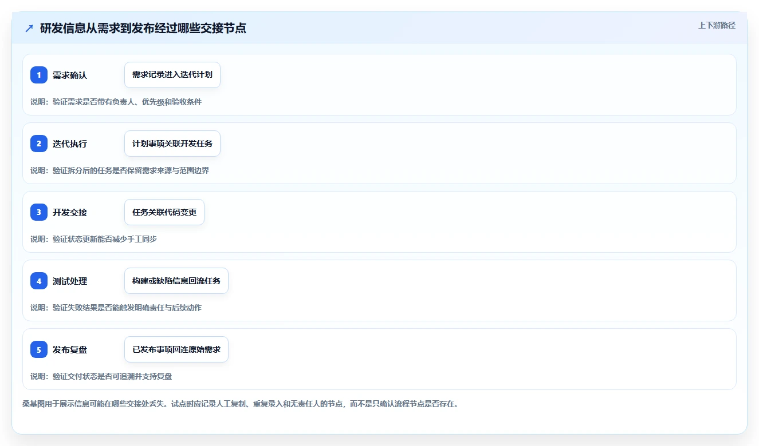Click the title 研发信息从需求到发布经过哪些交接节点
This screenshot has width=759, height=446.
tap(143, 29)
